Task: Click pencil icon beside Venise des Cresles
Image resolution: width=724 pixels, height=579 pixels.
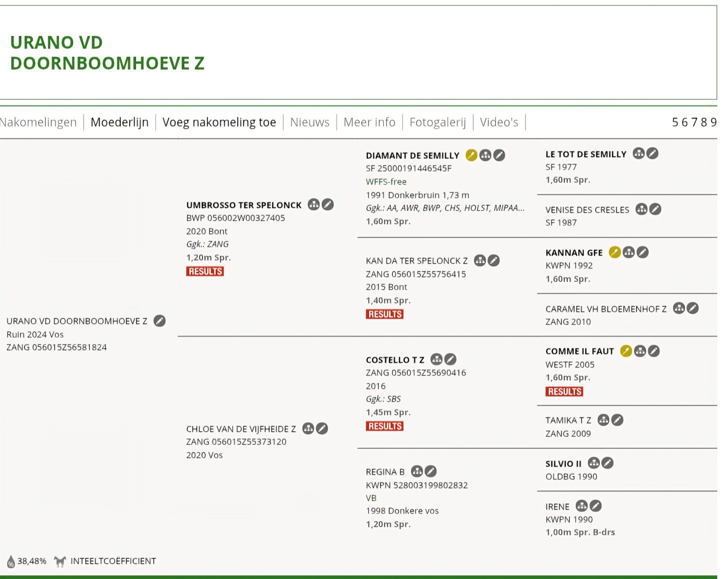Action: (x=655, y=209)
